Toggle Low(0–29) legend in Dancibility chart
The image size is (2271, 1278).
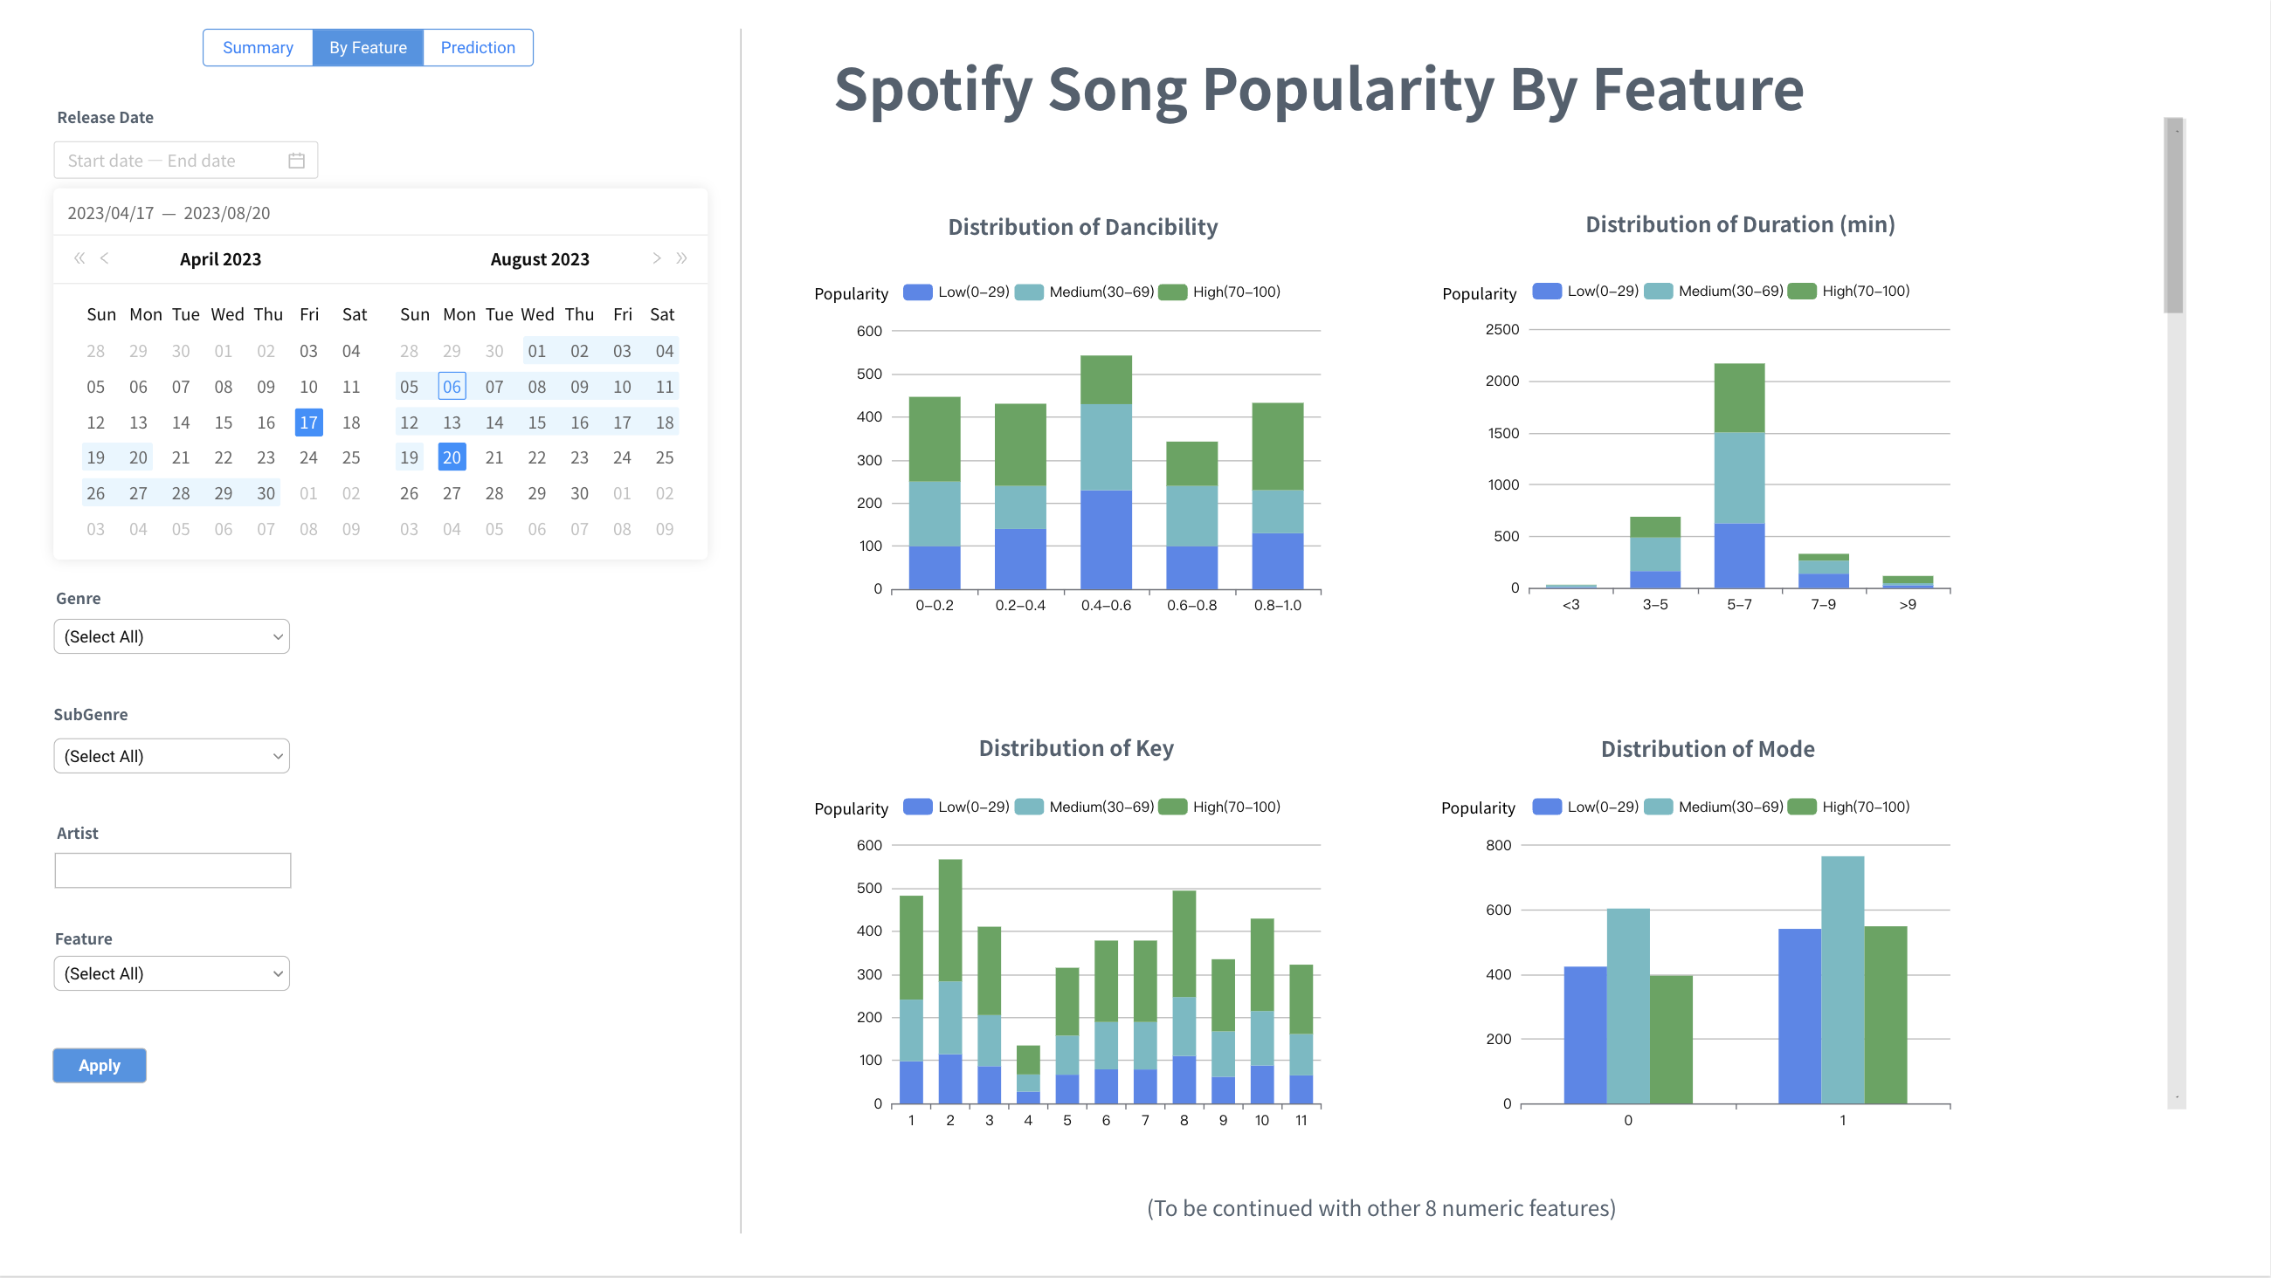click(x=956, y=292)
